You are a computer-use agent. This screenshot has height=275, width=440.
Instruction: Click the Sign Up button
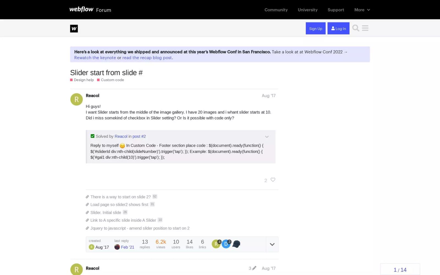pyautogui.click(x=315, y=28)
